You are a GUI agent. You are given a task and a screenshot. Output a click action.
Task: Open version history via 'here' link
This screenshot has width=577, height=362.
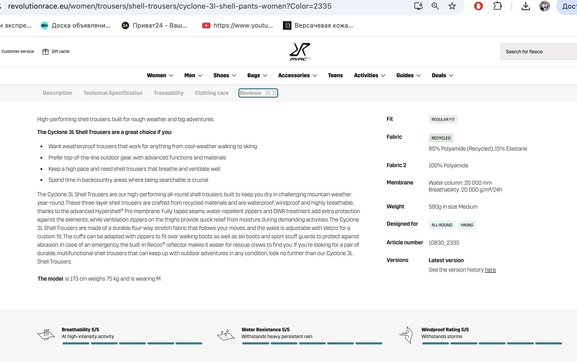490,270
